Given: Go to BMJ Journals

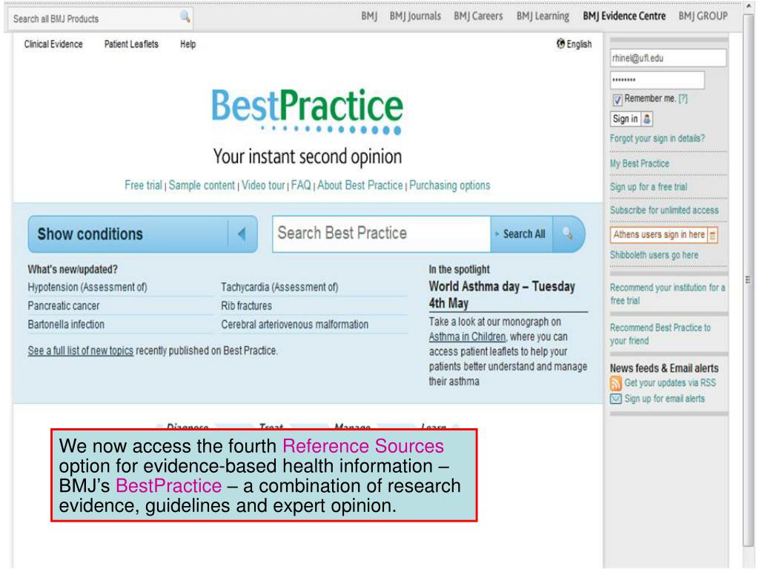Looking at the screenshot, I should (x=415, y=16).
